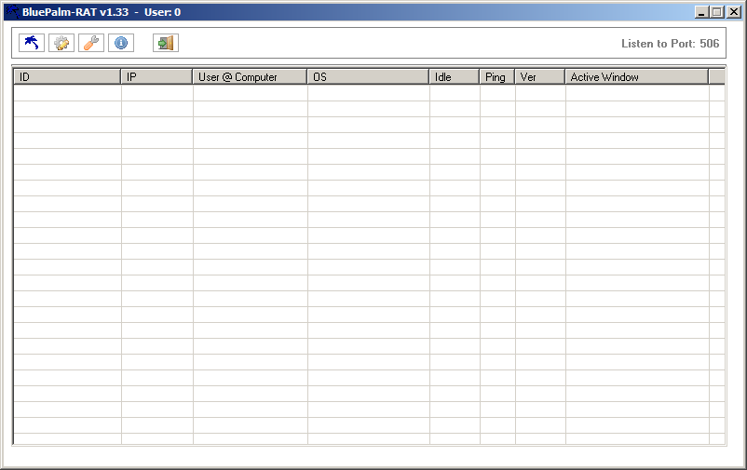Sort by the Idle column header
The height and width of the screenshot is (470, 747).
pyautogui.click(x=454, y=77)
